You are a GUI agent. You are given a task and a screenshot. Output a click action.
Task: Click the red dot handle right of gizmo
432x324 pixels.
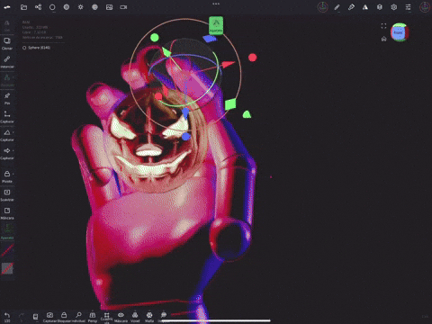(253, 58)
